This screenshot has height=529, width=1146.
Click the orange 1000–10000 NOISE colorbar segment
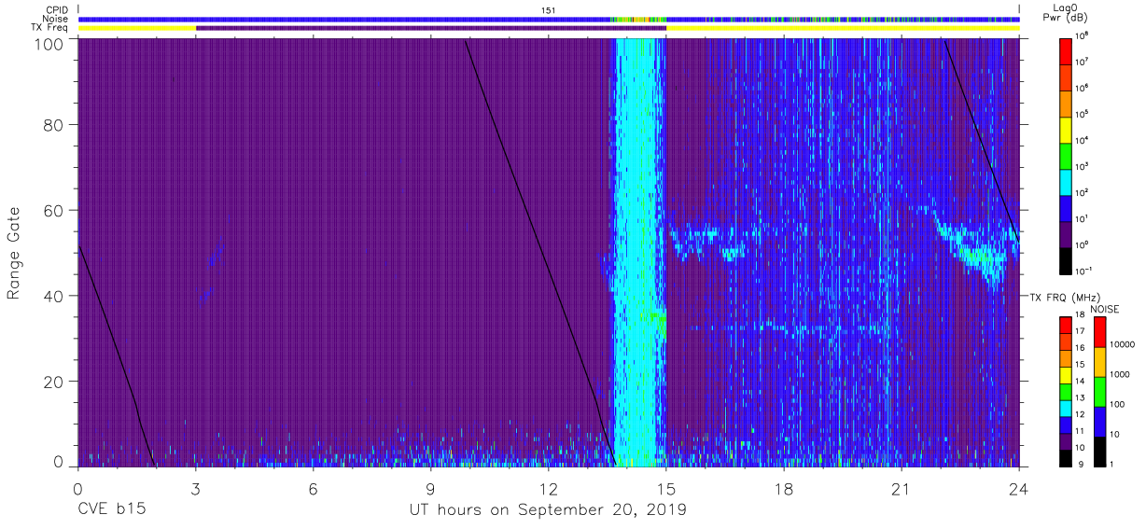[1099, 361]
